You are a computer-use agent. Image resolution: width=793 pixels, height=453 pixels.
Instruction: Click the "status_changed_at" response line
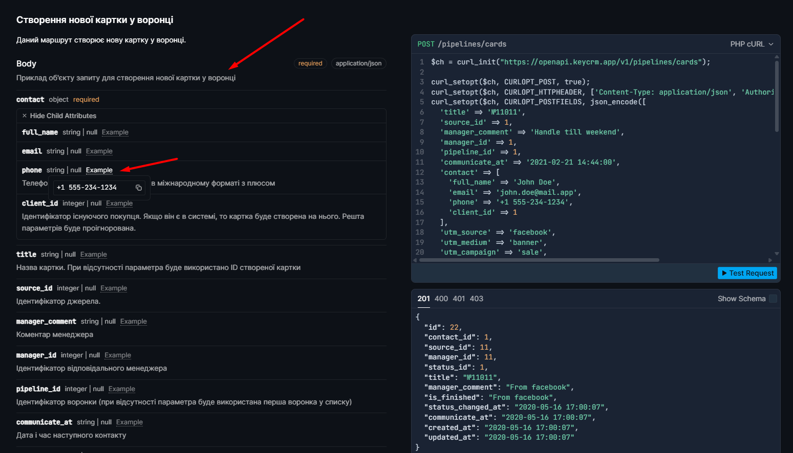(516, 407)
